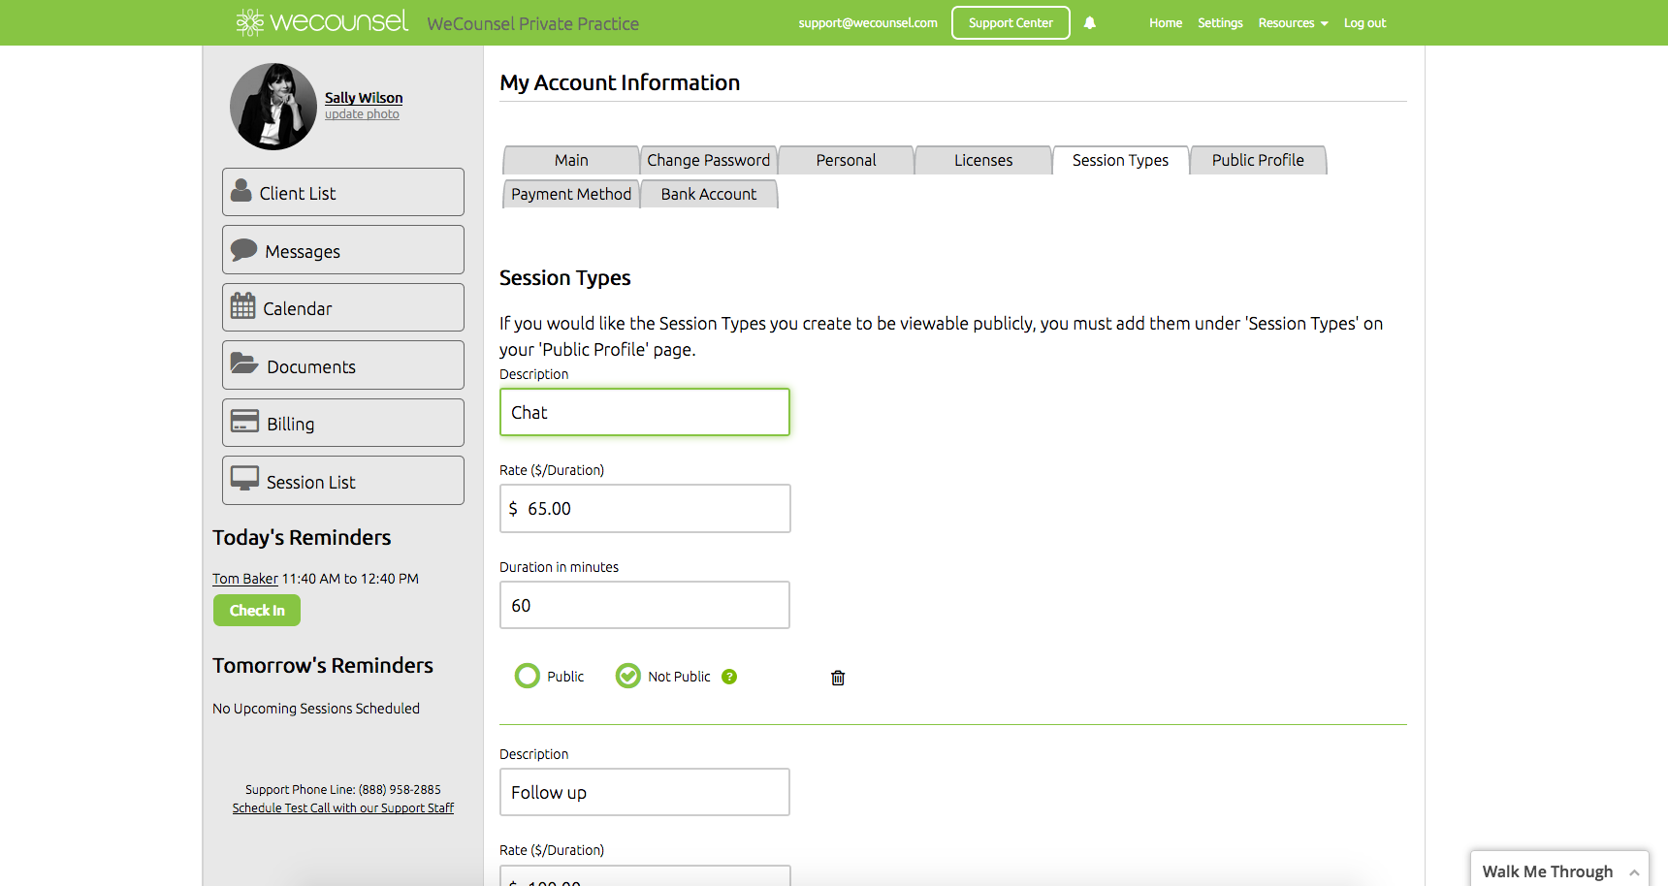Click the Support Center button
The width and height of the screenshot is (1668, 886).
1010,23
